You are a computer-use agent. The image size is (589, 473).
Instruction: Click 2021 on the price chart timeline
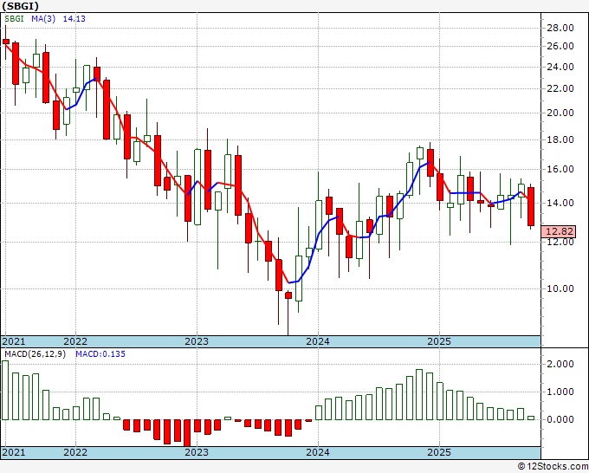click(14, 341)
